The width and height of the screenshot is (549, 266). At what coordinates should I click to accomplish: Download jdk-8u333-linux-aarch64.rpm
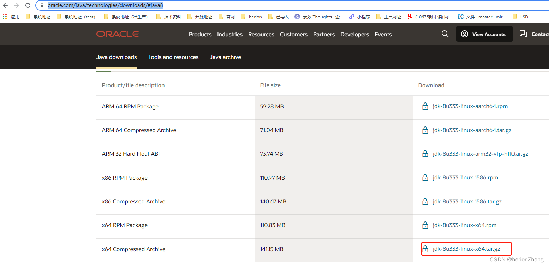pos(470,106)
